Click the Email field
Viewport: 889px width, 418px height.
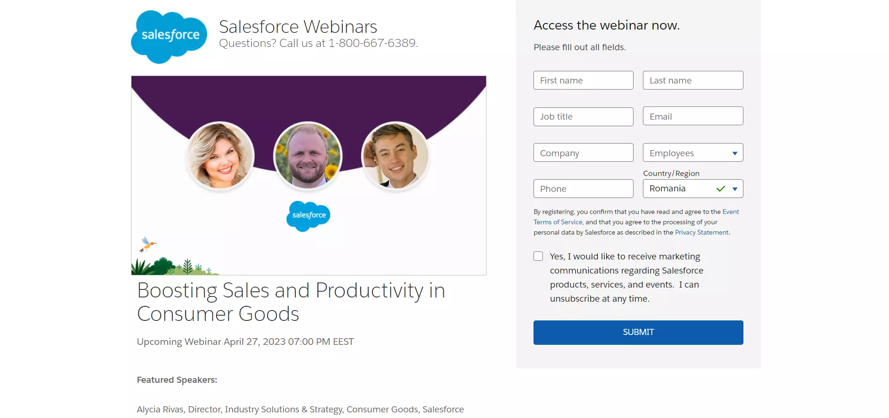693,116
